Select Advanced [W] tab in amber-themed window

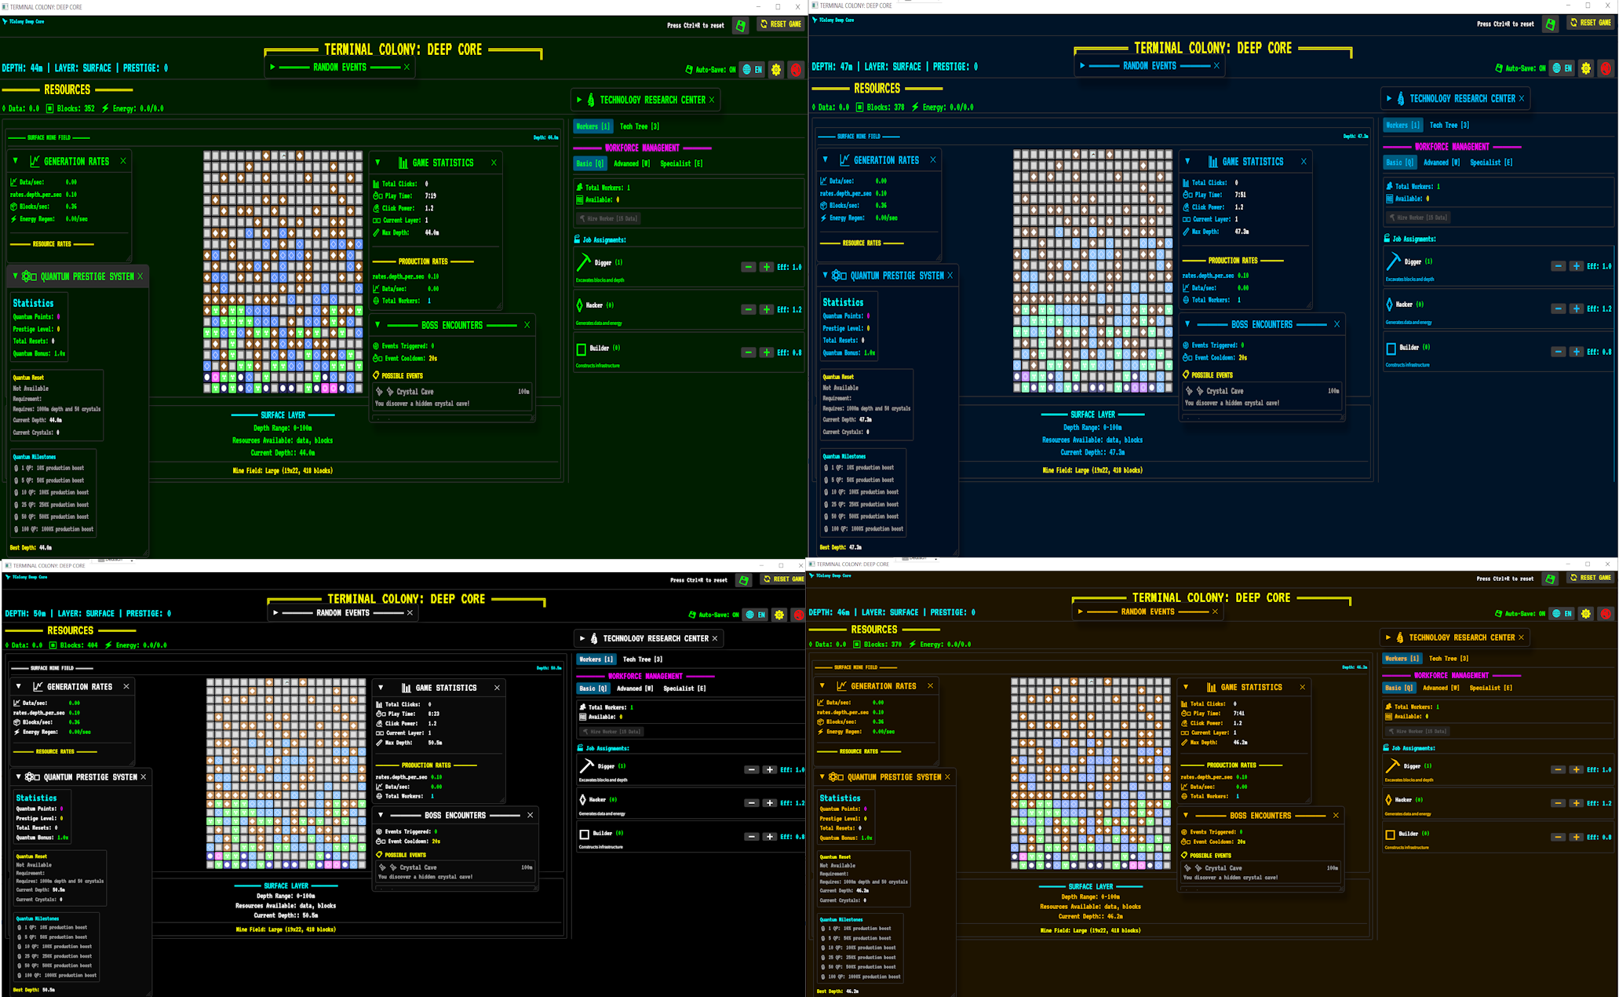(1441, 688)
